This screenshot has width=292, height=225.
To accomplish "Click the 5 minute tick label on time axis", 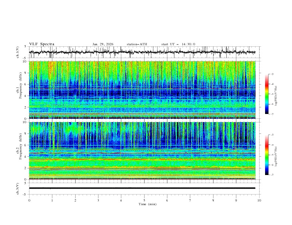I will pos(144,200).
